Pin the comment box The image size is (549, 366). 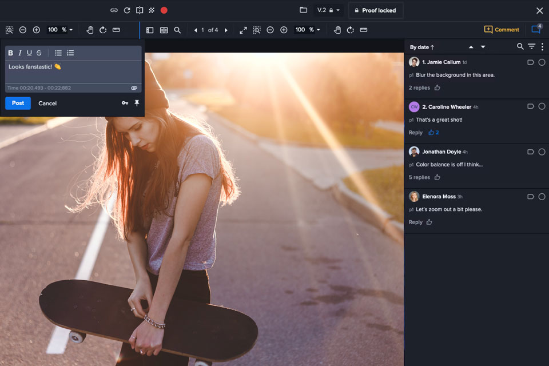coord(137,103)
